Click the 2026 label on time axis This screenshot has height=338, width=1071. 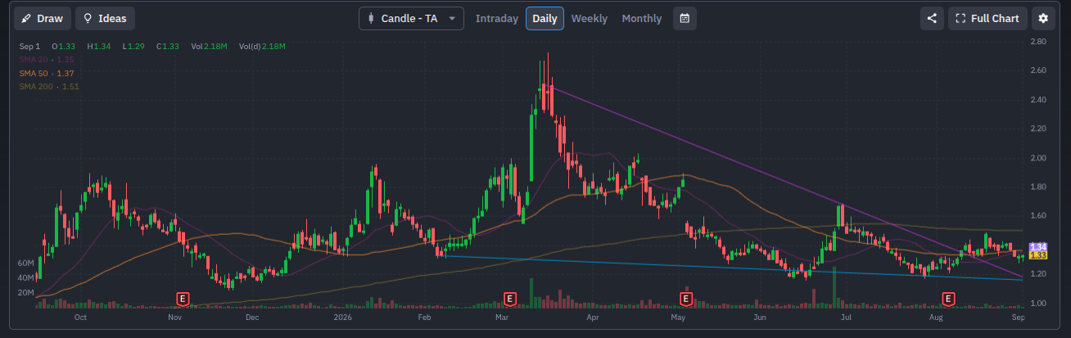point(342,316)
